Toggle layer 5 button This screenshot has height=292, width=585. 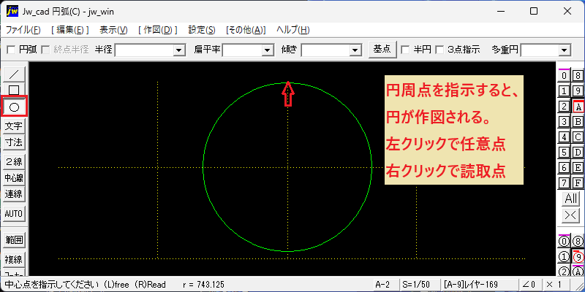click(x=564, y=153)
